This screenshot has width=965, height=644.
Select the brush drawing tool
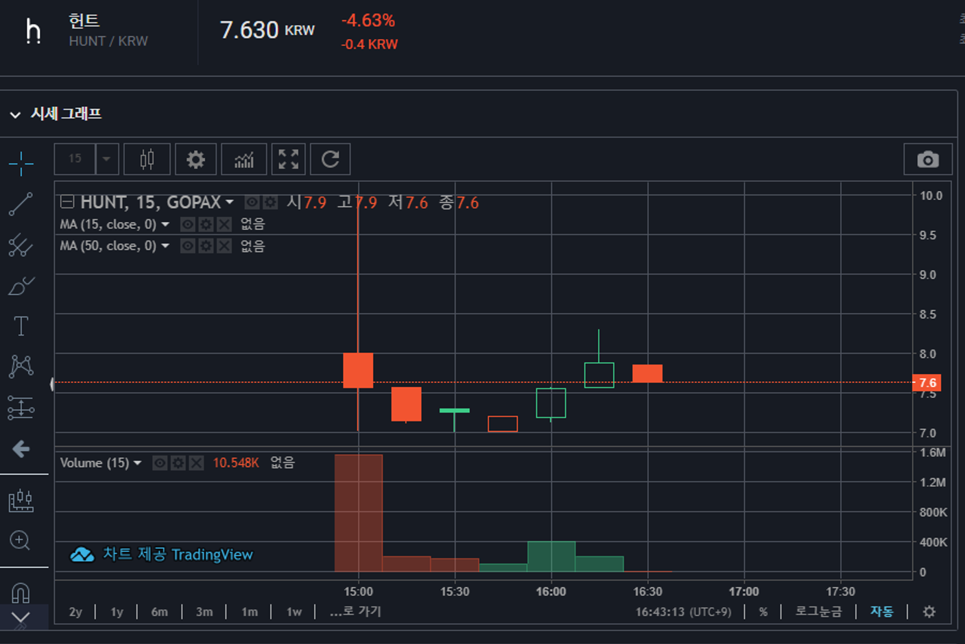[x=21, y=285]
